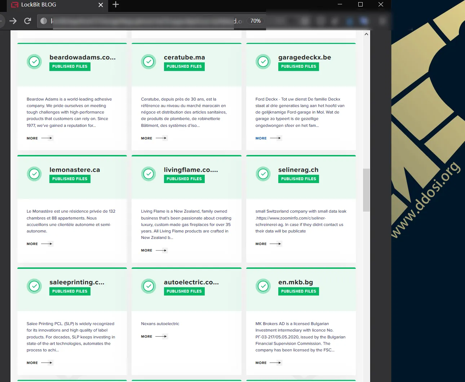Open MORE link for selinerag.ch

(x=269, y=244)
